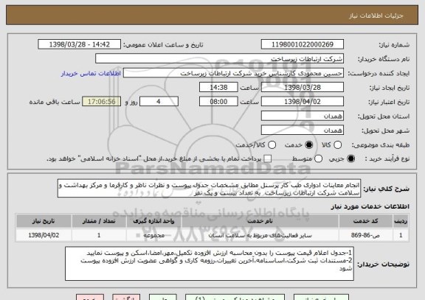Click the شماره نیاز field 1198001022000269
Screen dimensions: 425x300
pyautogui.click(x=303, y=44)
